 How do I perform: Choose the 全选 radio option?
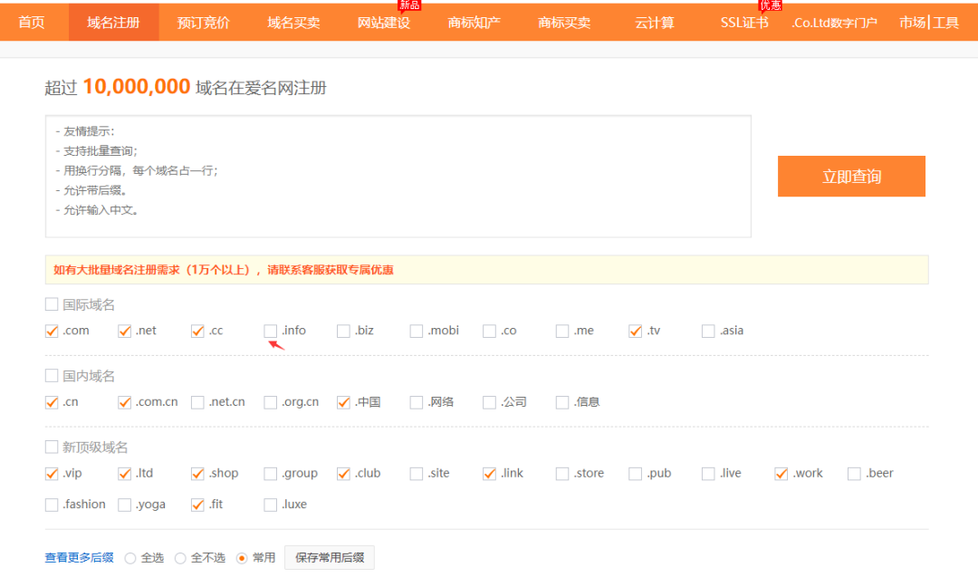(130, 558)
